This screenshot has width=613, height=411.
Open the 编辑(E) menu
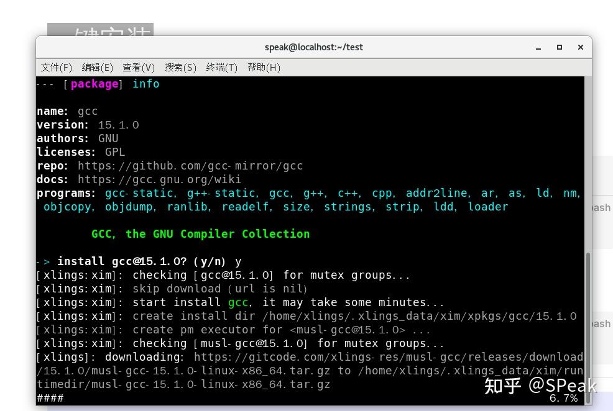coord(97,67)
